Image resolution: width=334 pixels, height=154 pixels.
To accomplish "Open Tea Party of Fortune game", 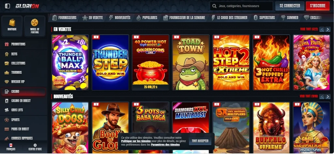I will 311,63.
